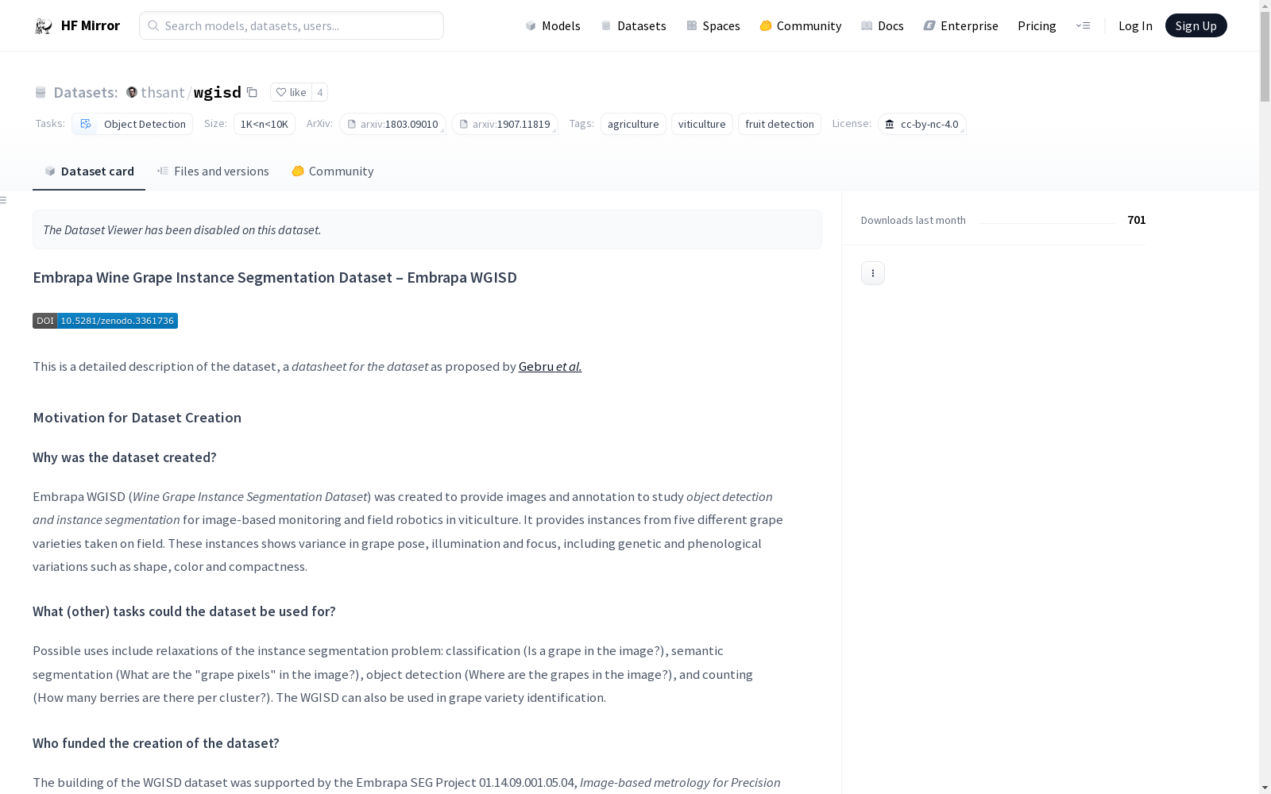The height and width of the screenshot is (794, 1271).
Task: Click heading 'Why was the dataset created?'
Action: [x=125, y=457]
